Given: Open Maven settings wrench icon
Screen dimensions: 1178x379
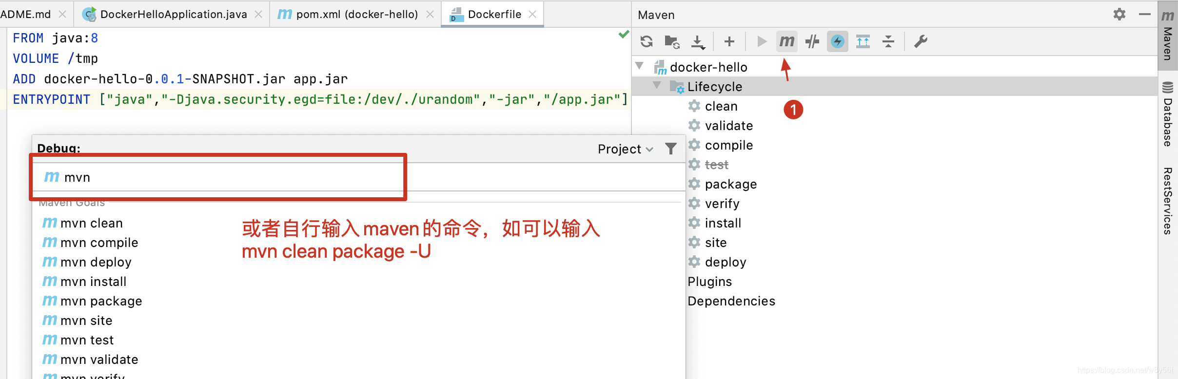Looking at the screenshot, I should [x=921, y=41].
